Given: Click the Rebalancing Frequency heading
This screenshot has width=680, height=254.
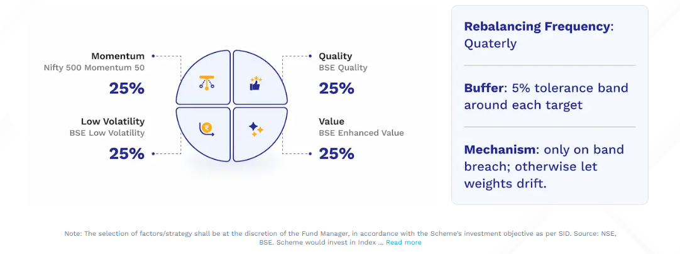Looking at the screenshot, I should point(537,26).
